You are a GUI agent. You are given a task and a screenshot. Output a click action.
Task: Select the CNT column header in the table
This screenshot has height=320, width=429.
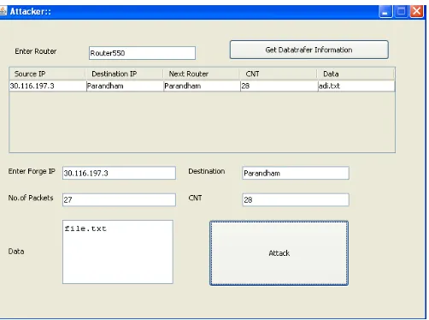click(x=279, y=74)
